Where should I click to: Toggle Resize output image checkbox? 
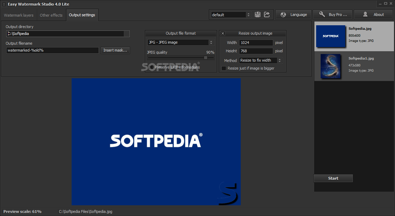223,33
